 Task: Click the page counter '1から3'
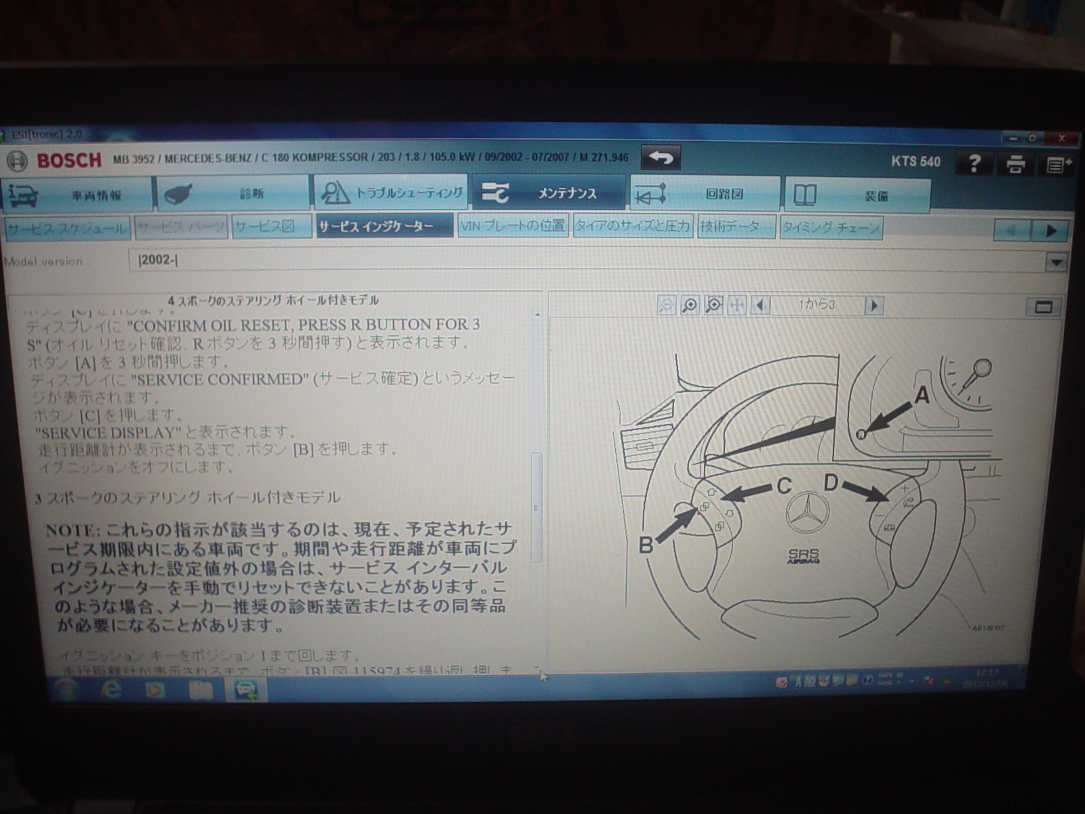pos(816,305)
